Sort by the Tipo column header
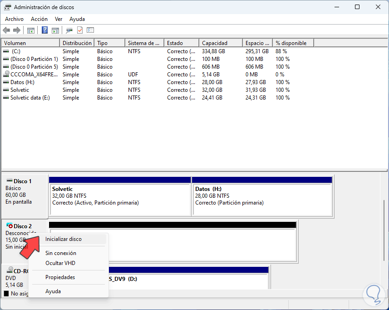 [x=110, y=43]
